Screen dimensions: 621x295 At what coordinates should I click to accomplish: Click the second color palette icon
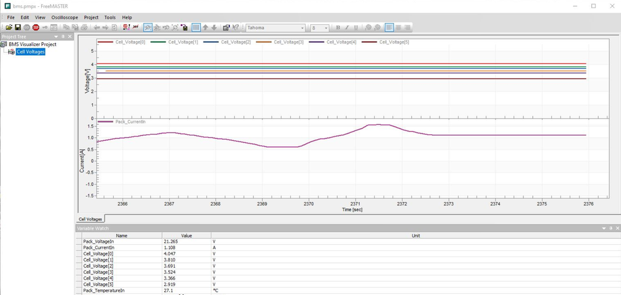coord(377,28)
